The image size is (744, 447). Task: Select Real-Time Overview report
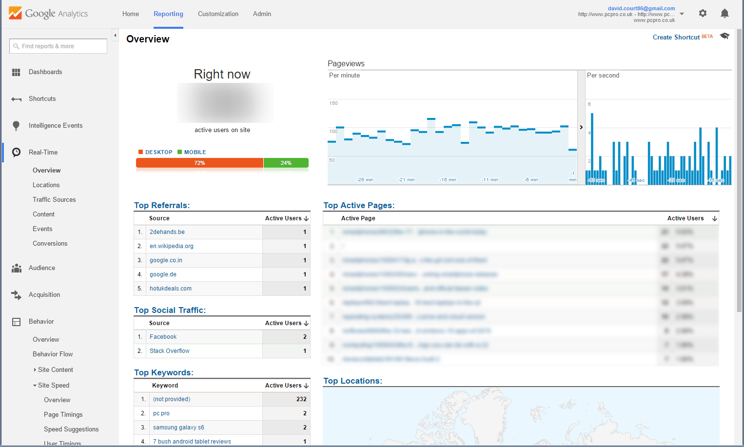(x=47, y=171)
